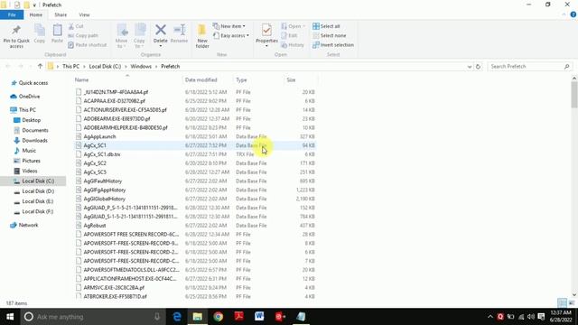
Task: Select Network in navigation pane
Action: click(x=24, y=225)
